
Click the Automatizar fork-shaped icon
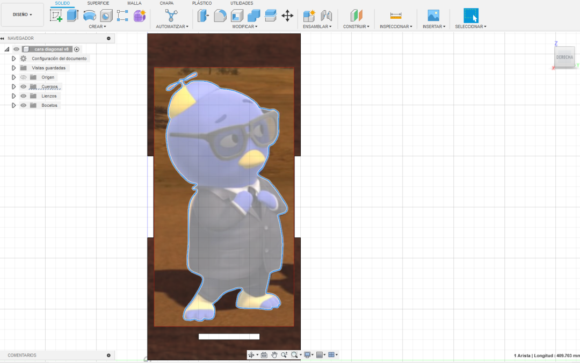[171, 16]
